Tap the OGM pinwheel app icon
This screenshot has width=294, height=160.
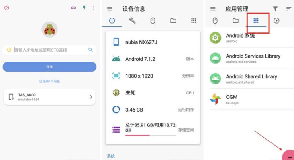click(215, 99)
